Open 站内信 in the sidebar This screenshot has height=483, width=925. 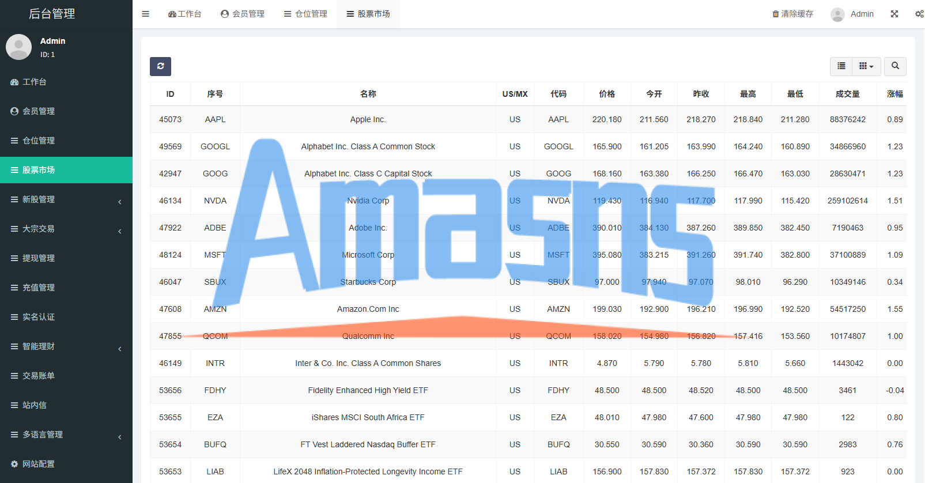coord(66,405)
